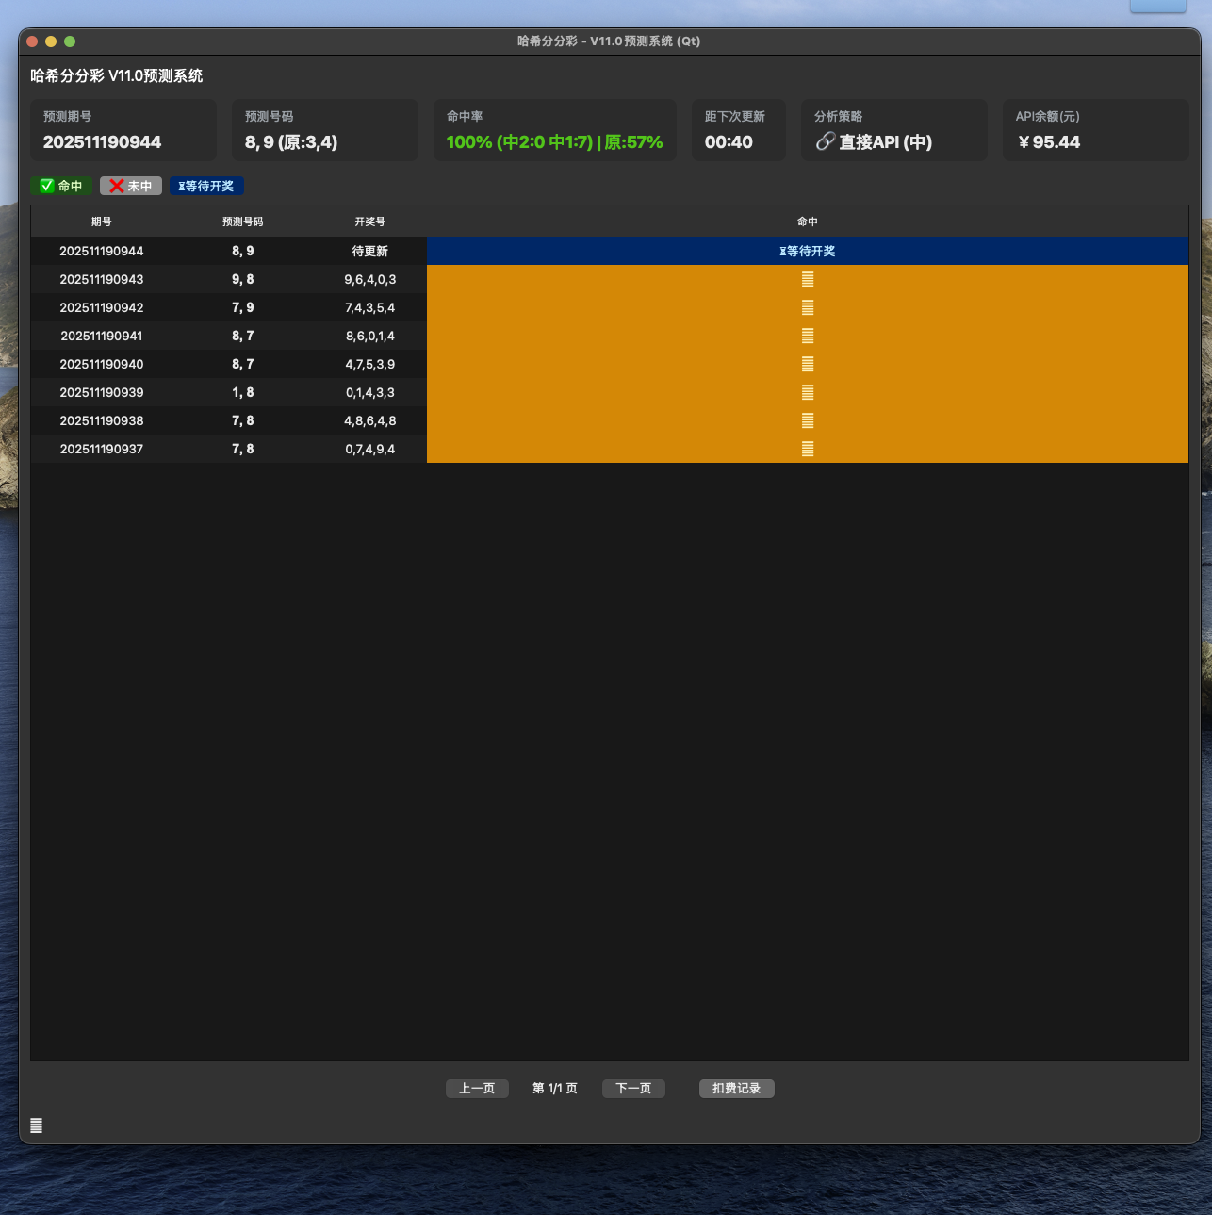The height and width of the screenshot is (1215, 1212).
Task: Click the 期号 column header
Action: (102, 222)
